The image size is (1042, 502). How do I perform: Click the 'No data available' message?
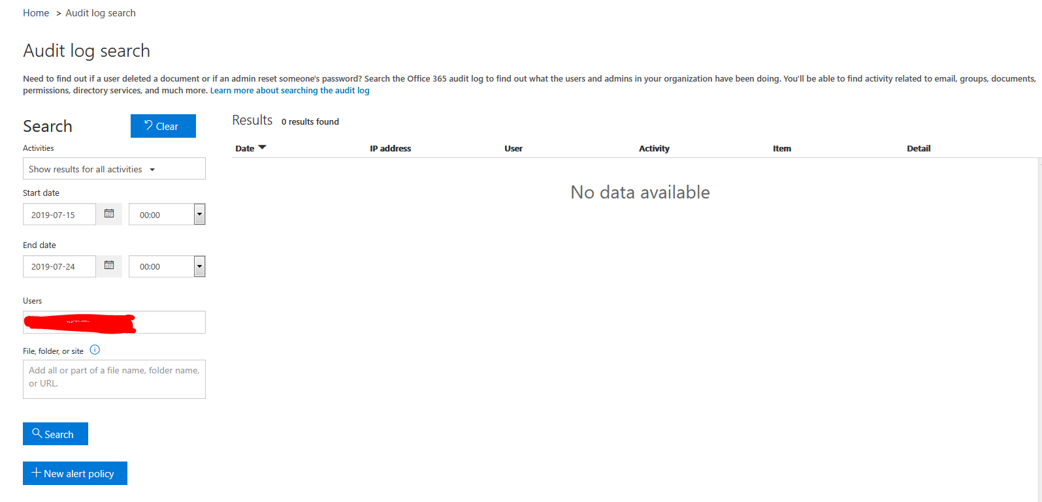tap(640, 192)
